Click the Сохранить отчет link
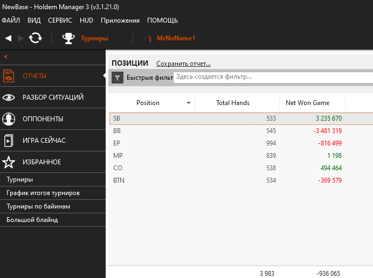The width and height of the screenshot is (373, 278). (x=183, y=64)
